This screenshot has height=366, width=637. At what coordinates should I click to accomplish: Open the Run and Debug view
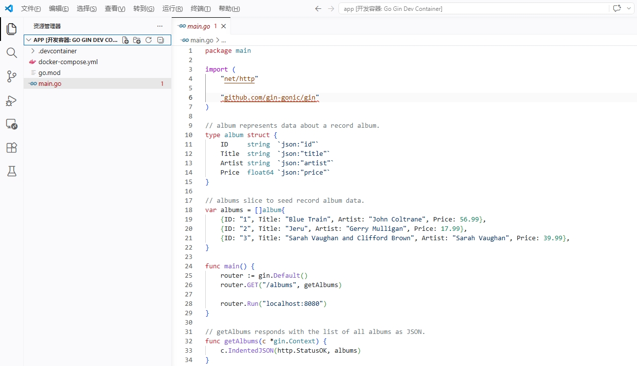(12, 101)
